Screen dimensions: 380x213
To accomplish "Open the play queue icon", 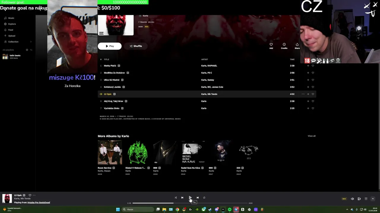I will 366,199.
